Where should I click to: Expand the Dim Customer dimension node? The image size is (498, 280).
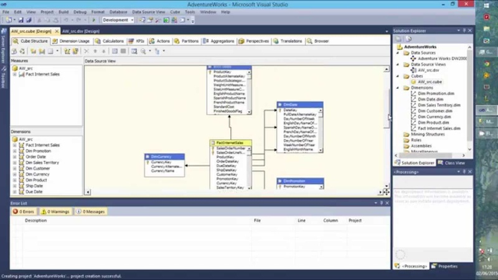[14, 169]
